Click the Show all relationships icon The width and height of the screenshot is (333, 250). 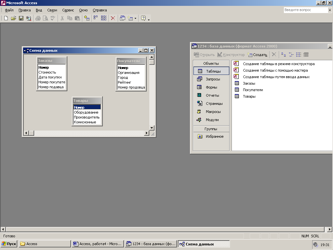coord(104,18)
